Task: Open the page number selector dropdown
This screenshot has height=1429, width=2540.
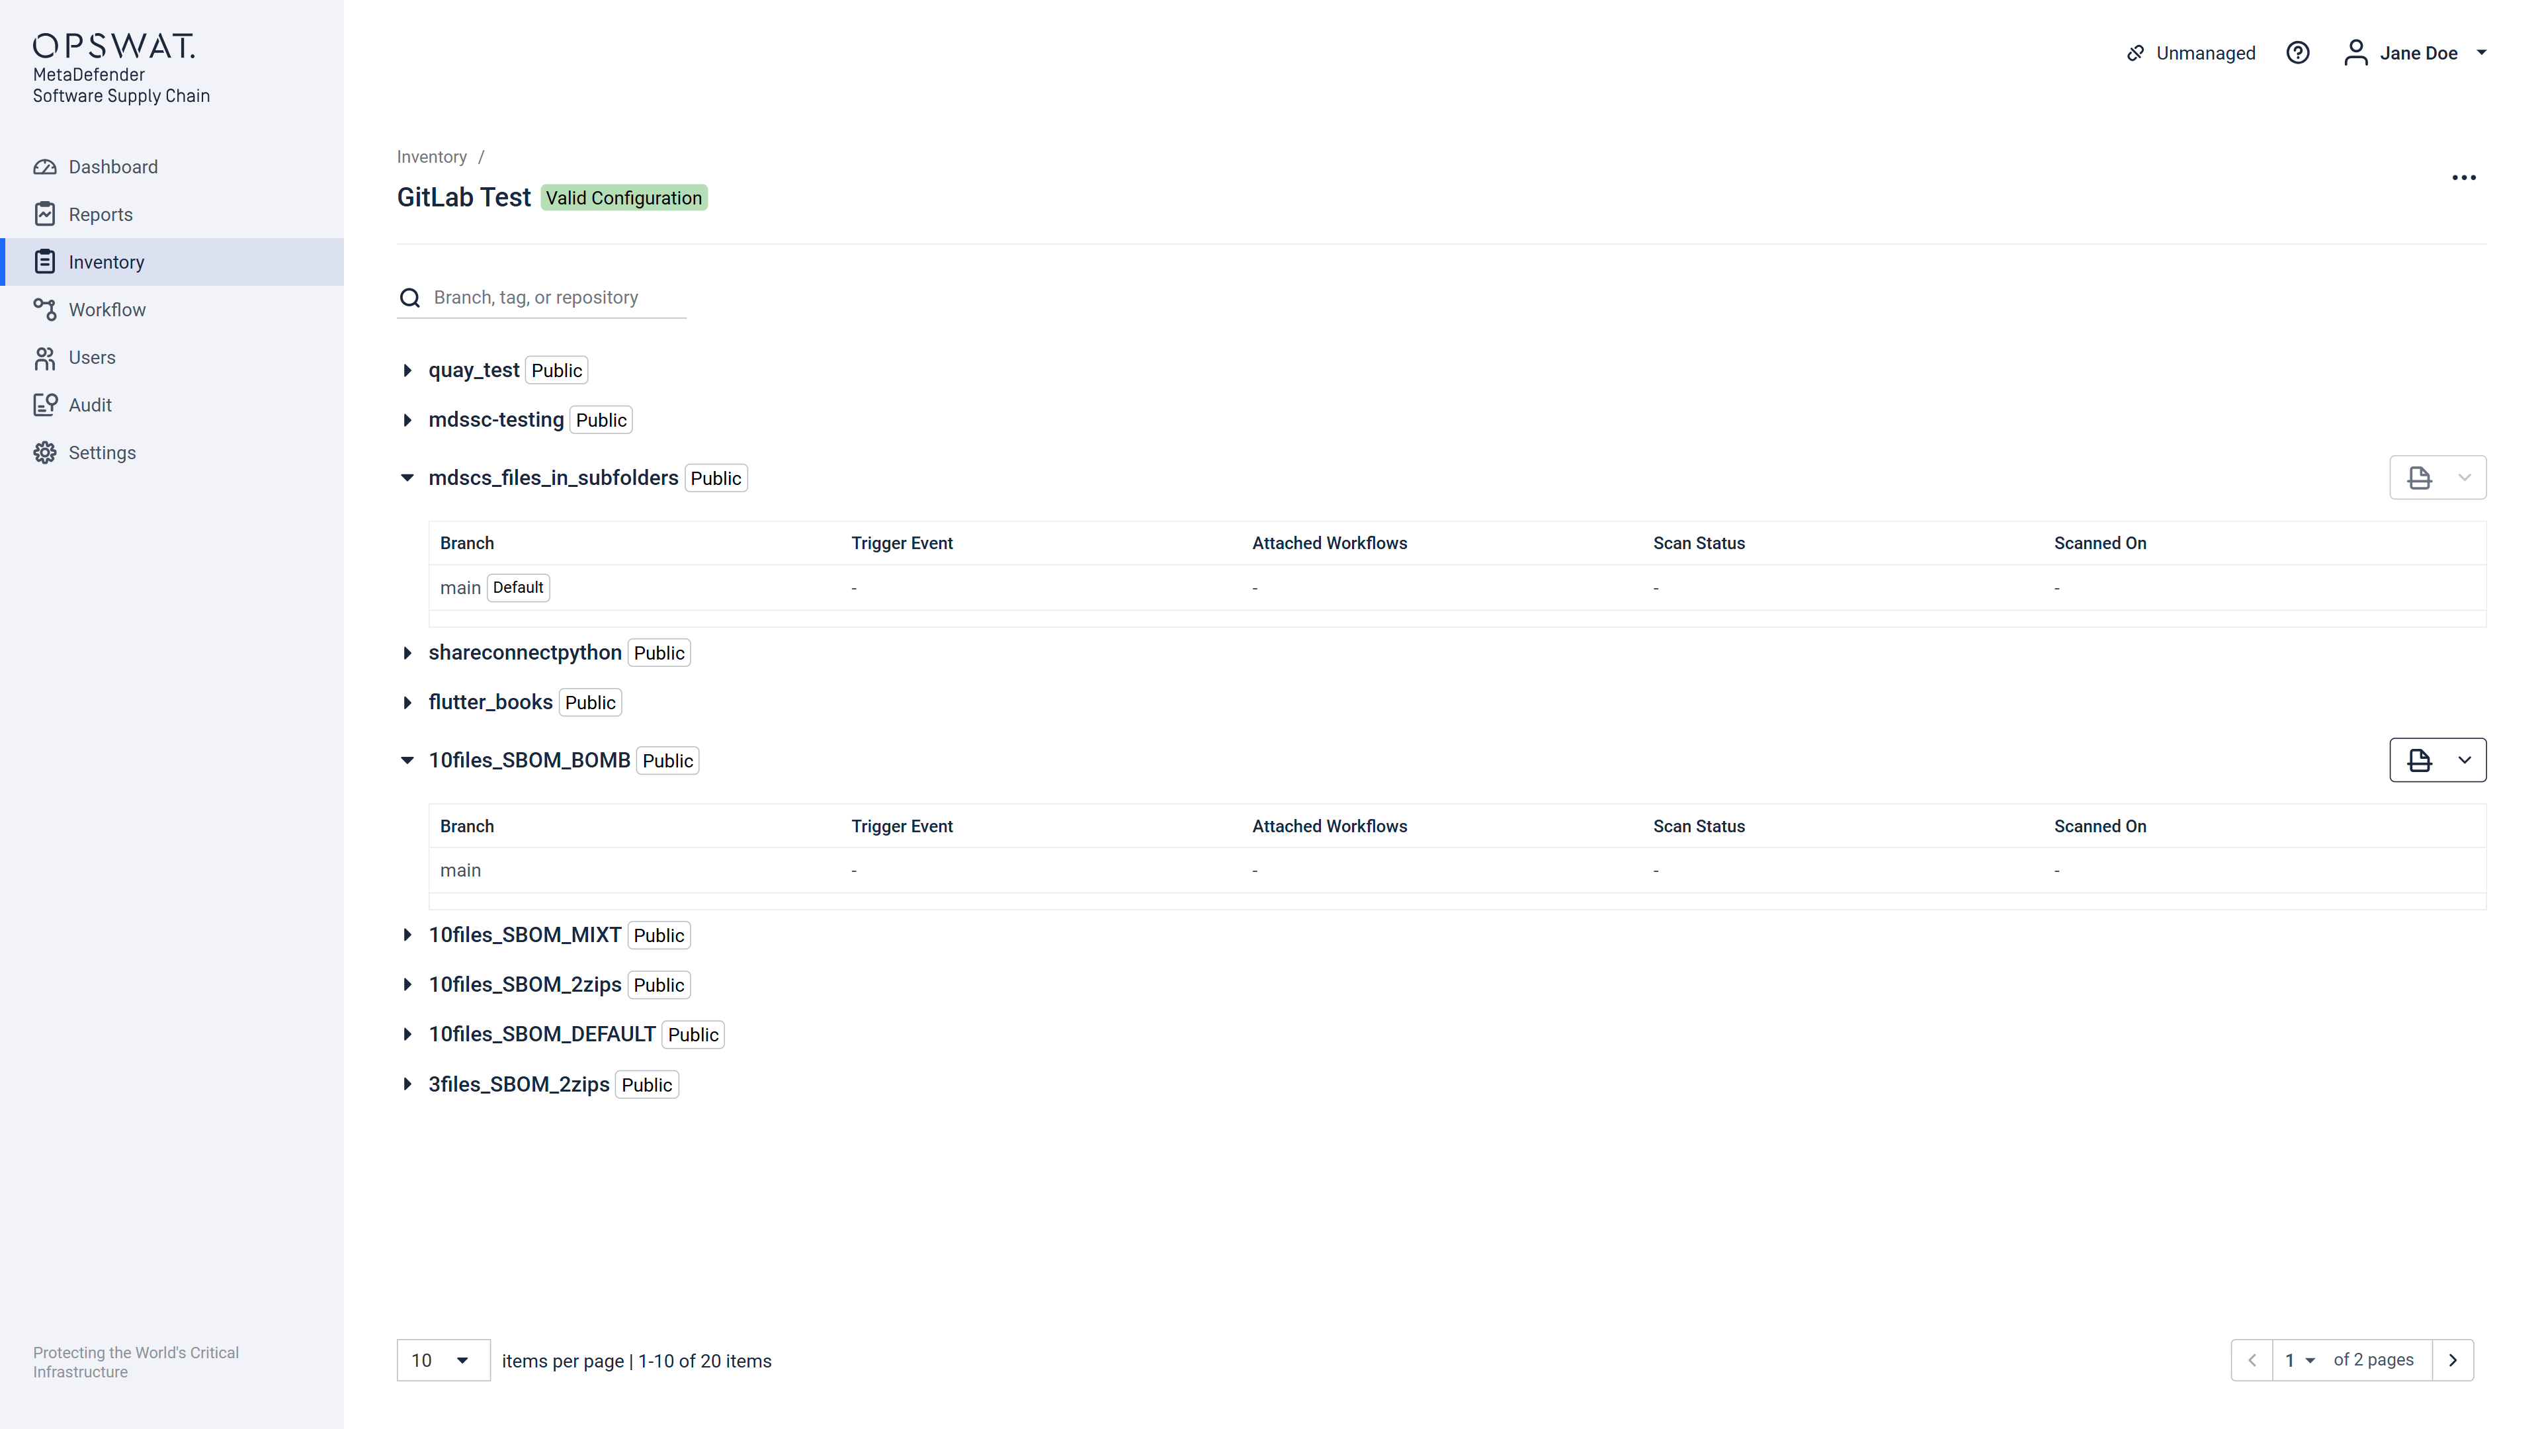Action: (x=2299, y=1361)
